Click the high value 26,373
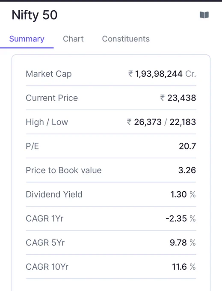222x291 pixels. click(x=148, y=122)
